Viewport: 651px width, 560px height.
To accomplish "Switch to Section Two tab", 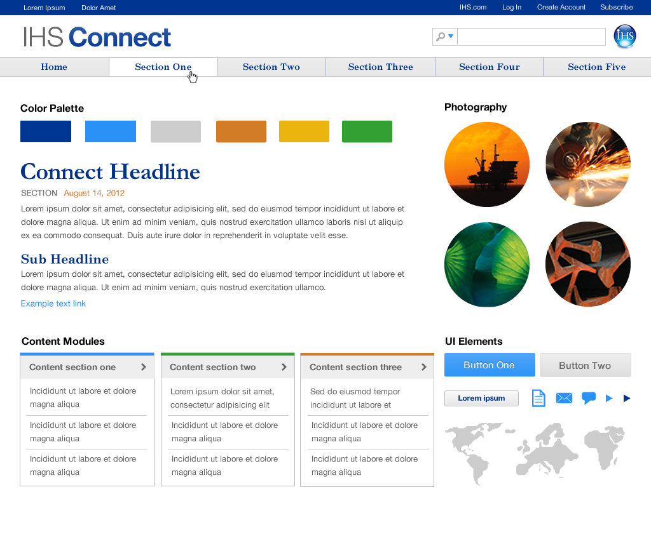I will pos(271,67).
